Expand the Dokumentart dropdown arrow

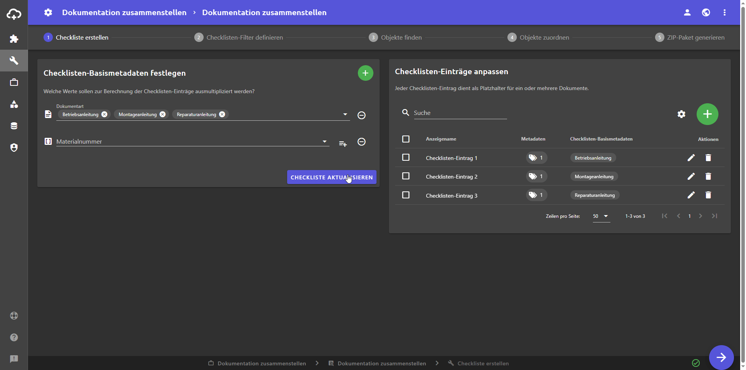tap(345, 115)
